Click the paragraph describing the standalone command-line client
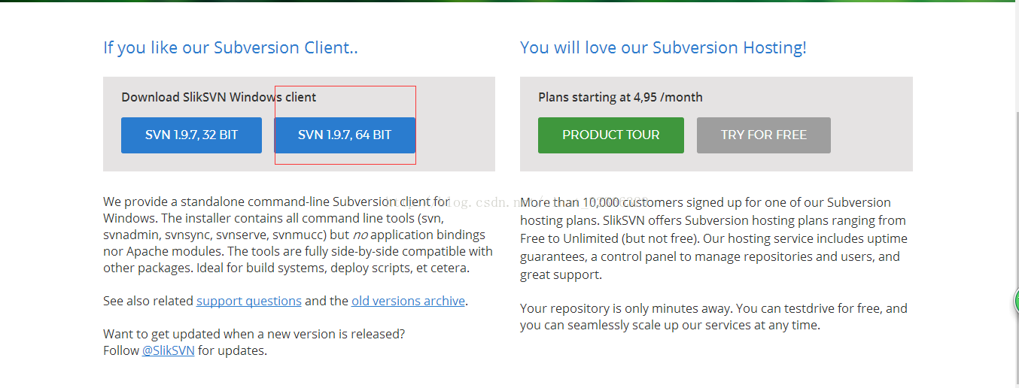1019x388 pixels. (298, 235)
